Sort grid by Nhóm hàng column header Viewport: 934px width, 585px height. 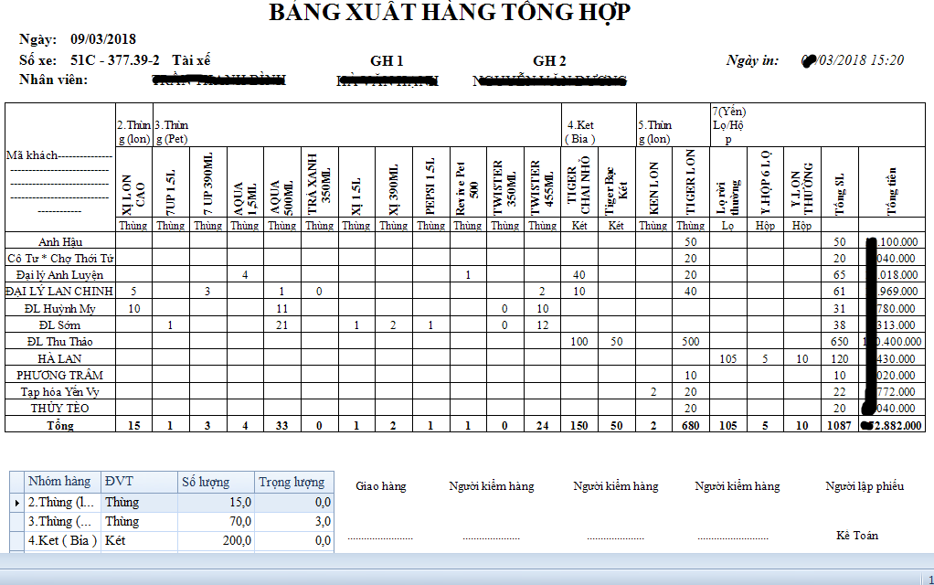pyautogui.click(x=62, y=482)
